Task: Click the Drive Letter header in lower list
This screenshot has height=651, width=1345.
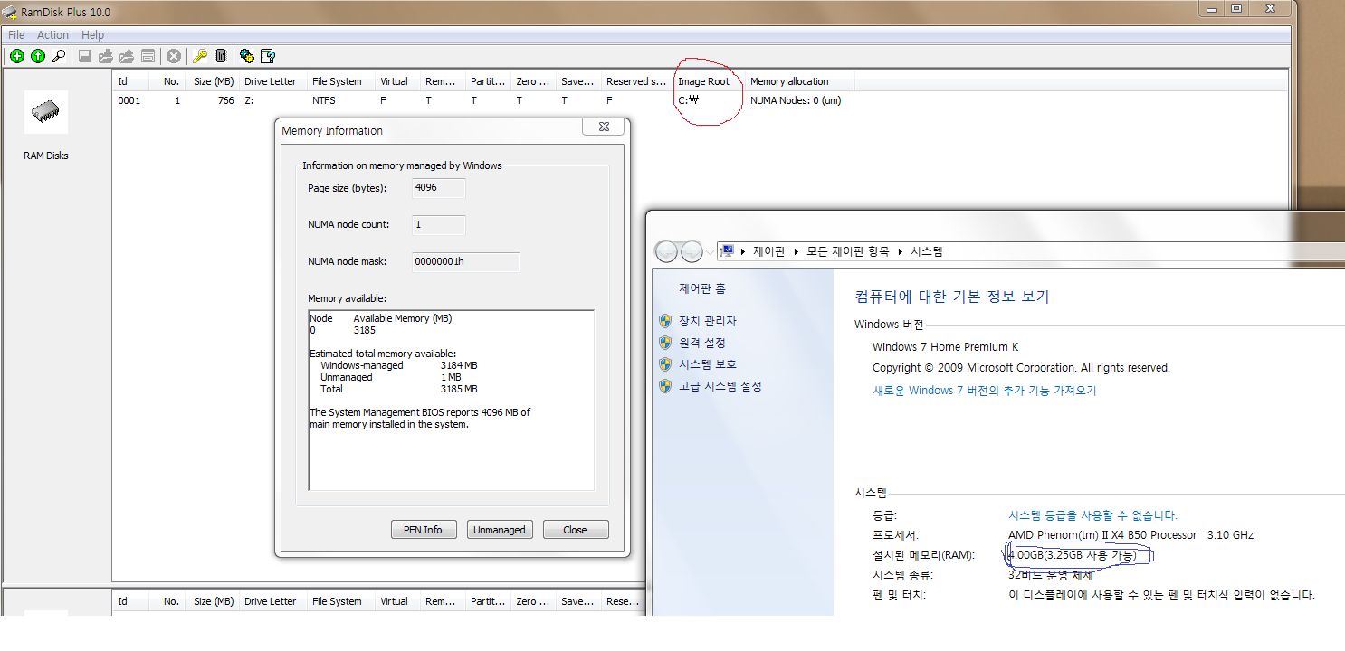Action: tap(273, 601)
